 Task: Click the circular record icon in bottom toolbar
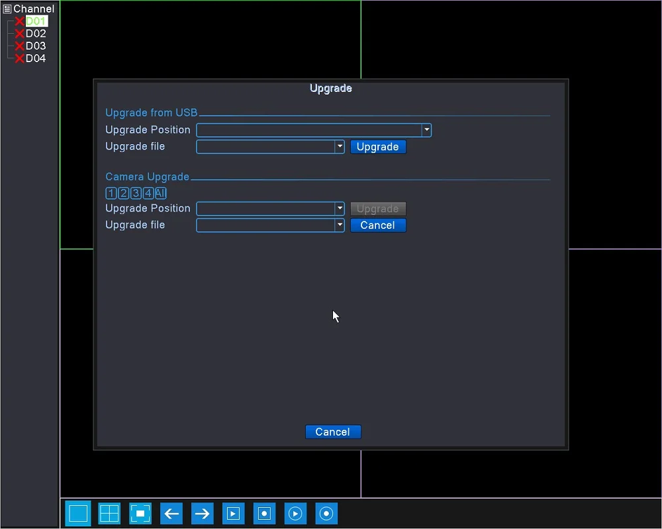[x=326, y=513]
